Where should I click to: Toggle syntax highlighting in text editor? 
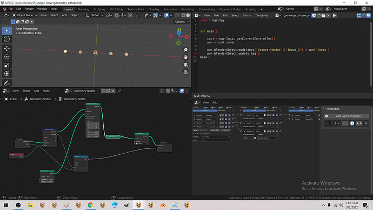click(x=369, y=15)
